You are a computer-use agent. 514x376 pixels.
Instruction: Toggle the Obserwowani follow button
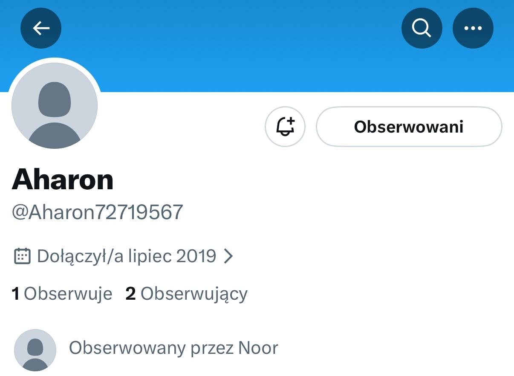(409, 127)
